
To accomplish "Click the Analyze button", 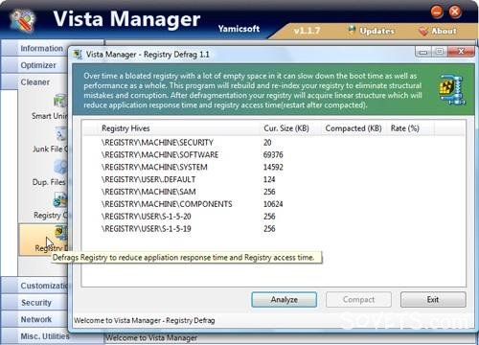I will coord(284,299).
